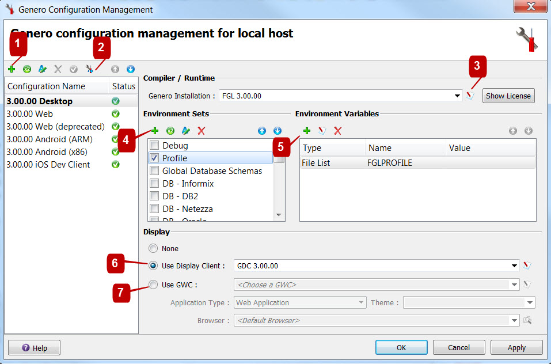Delete configuration using the gray X icon

click(x=58, y=69)
